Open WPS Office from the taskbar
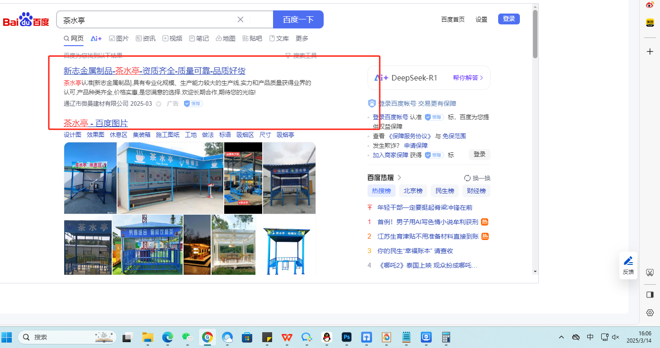Viewport: 660px width, 348px height. point(287,337)
